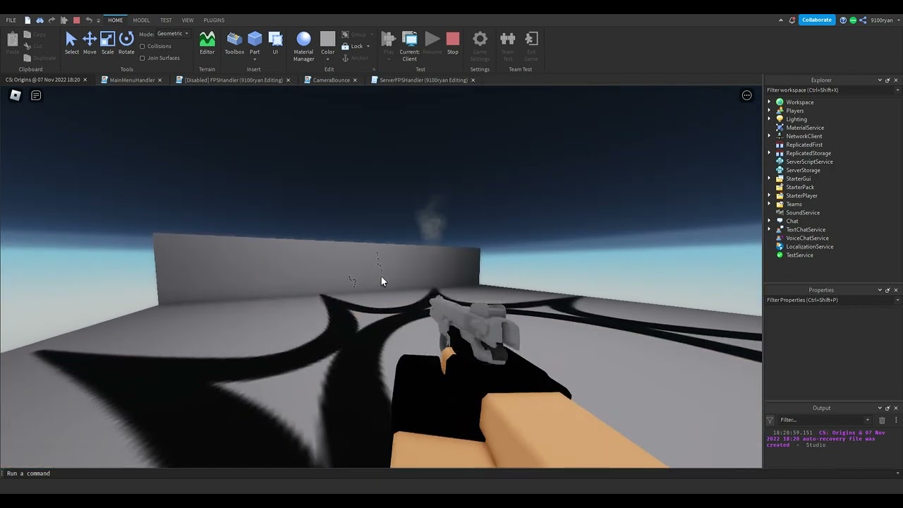The image size is (903, 508).
Task: Click the Collaborate button
Action: click(817, 20)
